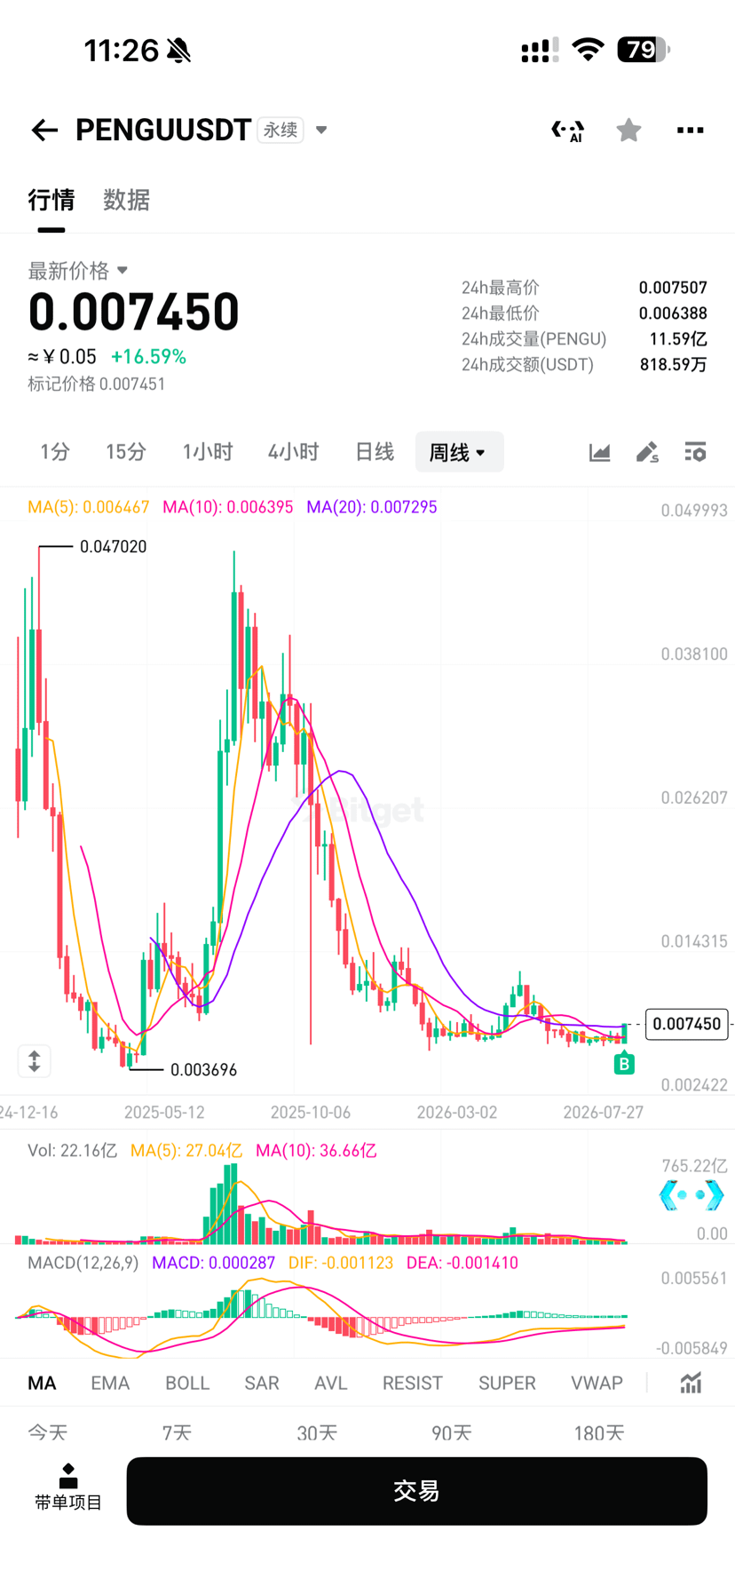Expand the 最新价格 price type dropdown
This screenshot has height=1594, width=735.
pyautogui.click(x=122, y=270)
